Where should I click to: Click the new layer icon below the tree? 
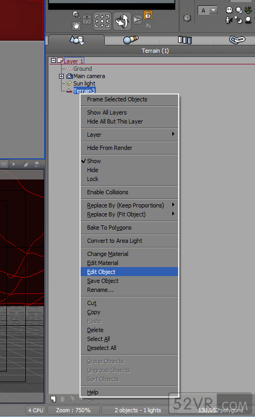(x=54, y=399)
